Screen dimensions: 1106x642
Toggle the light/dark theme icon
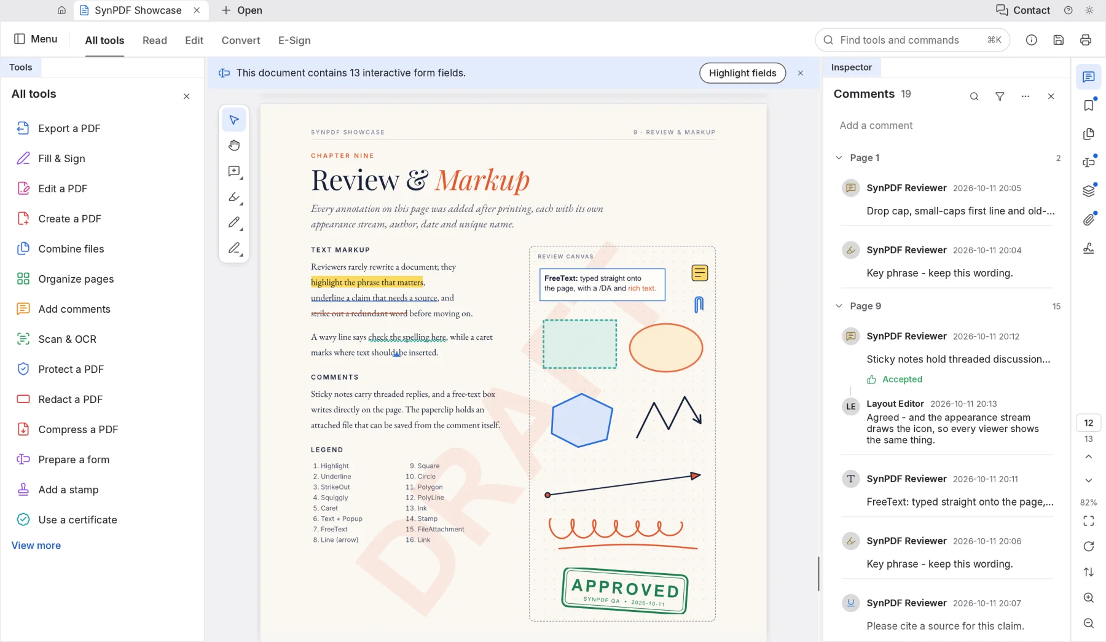pos(1089,10)
